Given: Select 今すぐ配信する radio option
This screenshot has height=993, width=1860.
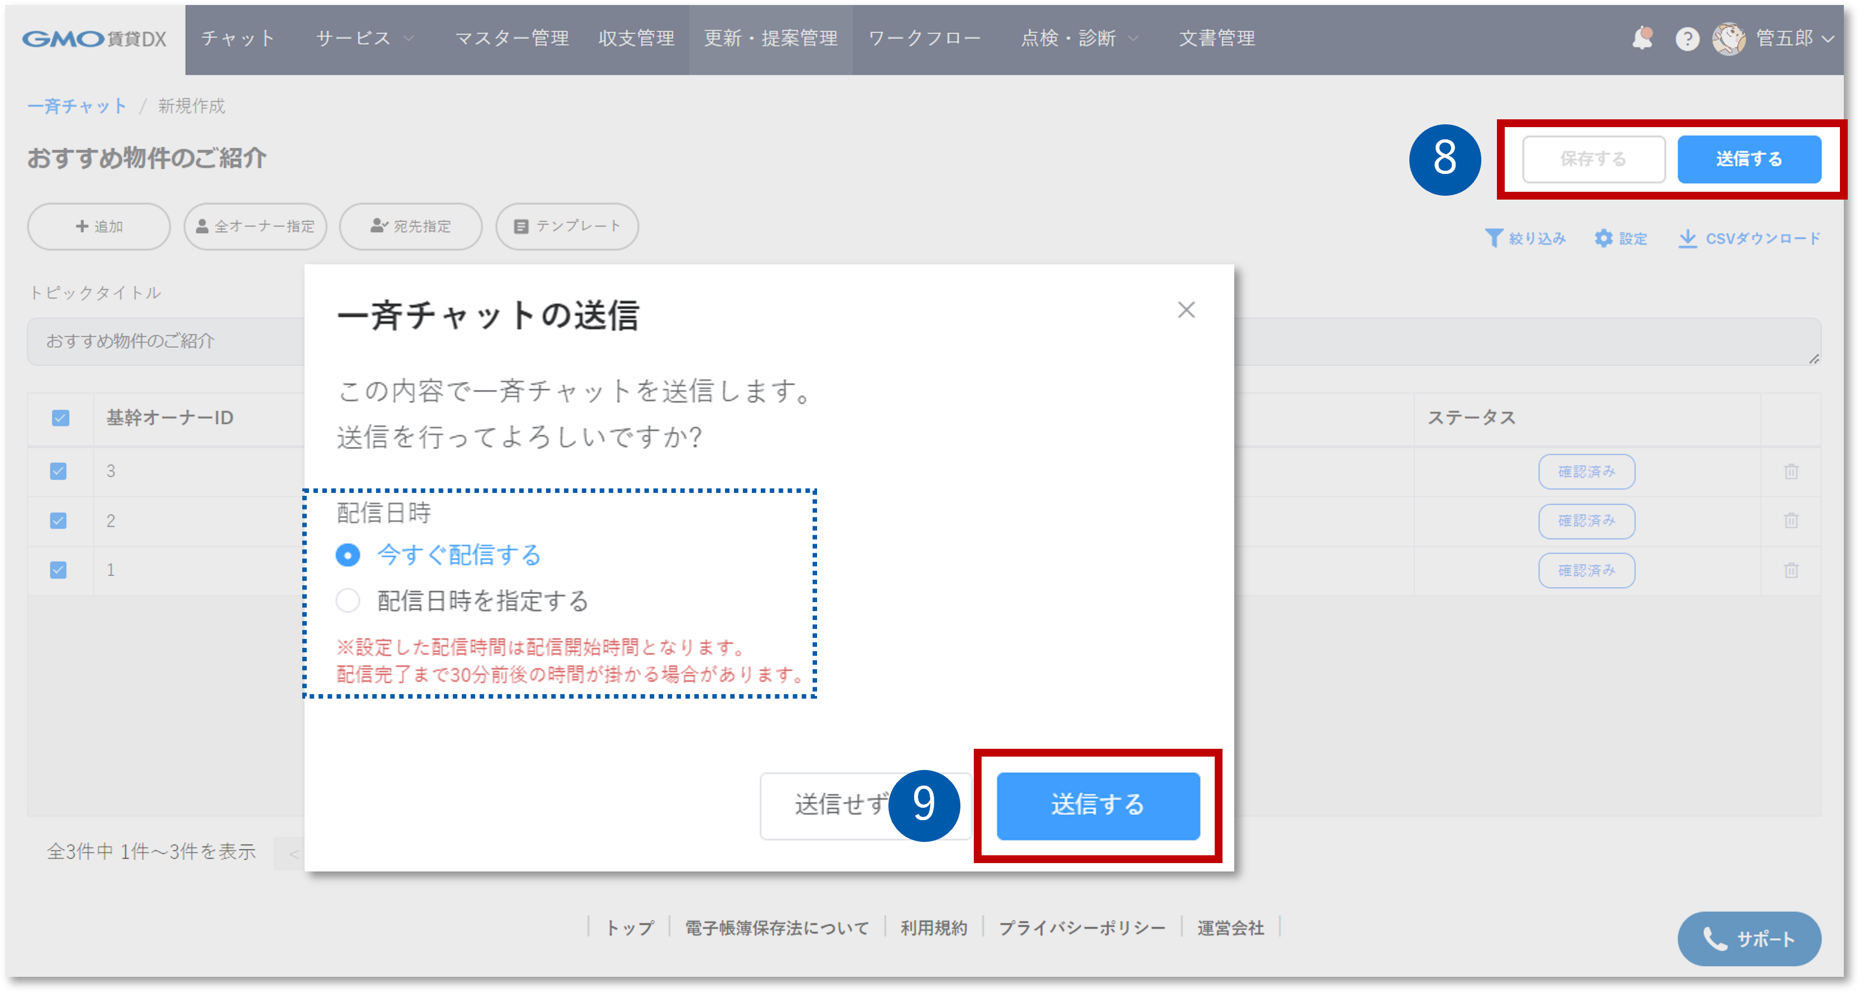Looking at the screenshot, I should click(348, 555).
